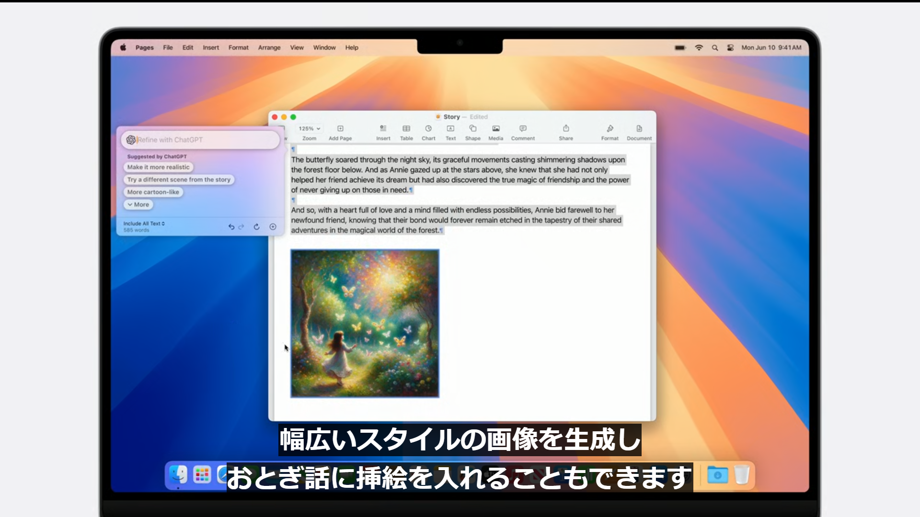The width and height of the screenshot is (920, 517).
Task: Open the Insert toolbar icon
Action: tap(383, 129)
